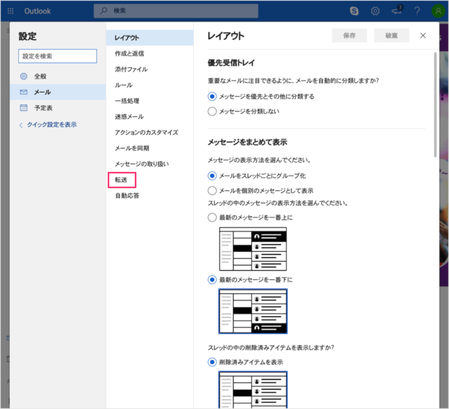Go to 自動応答 settings
This screenshot has height=409, width=449.
(x=127, y=196)
